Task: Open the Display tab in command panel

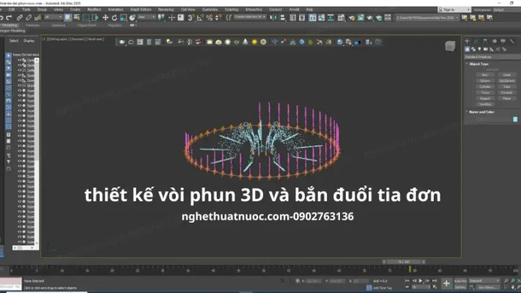Action: 503,41
